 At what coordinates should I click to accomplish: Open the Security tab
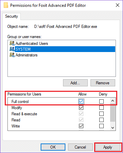tap(12, 16)
